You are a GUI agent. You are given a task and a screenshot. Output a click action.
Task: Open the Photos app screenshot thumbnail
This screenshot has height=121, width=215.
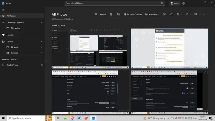(x=90, y=48)
